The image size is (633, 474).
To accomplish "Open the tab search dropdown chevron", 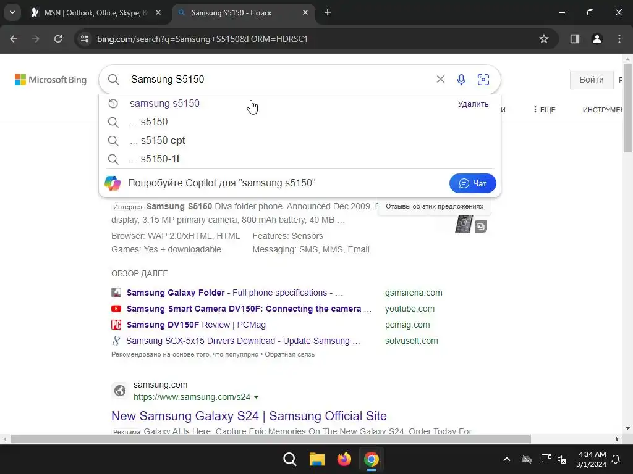I will click(12, 13).
